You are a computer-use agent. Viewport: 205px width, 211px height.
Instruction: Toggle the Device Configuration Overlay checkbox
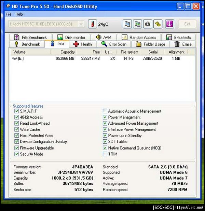click(16, 142)
